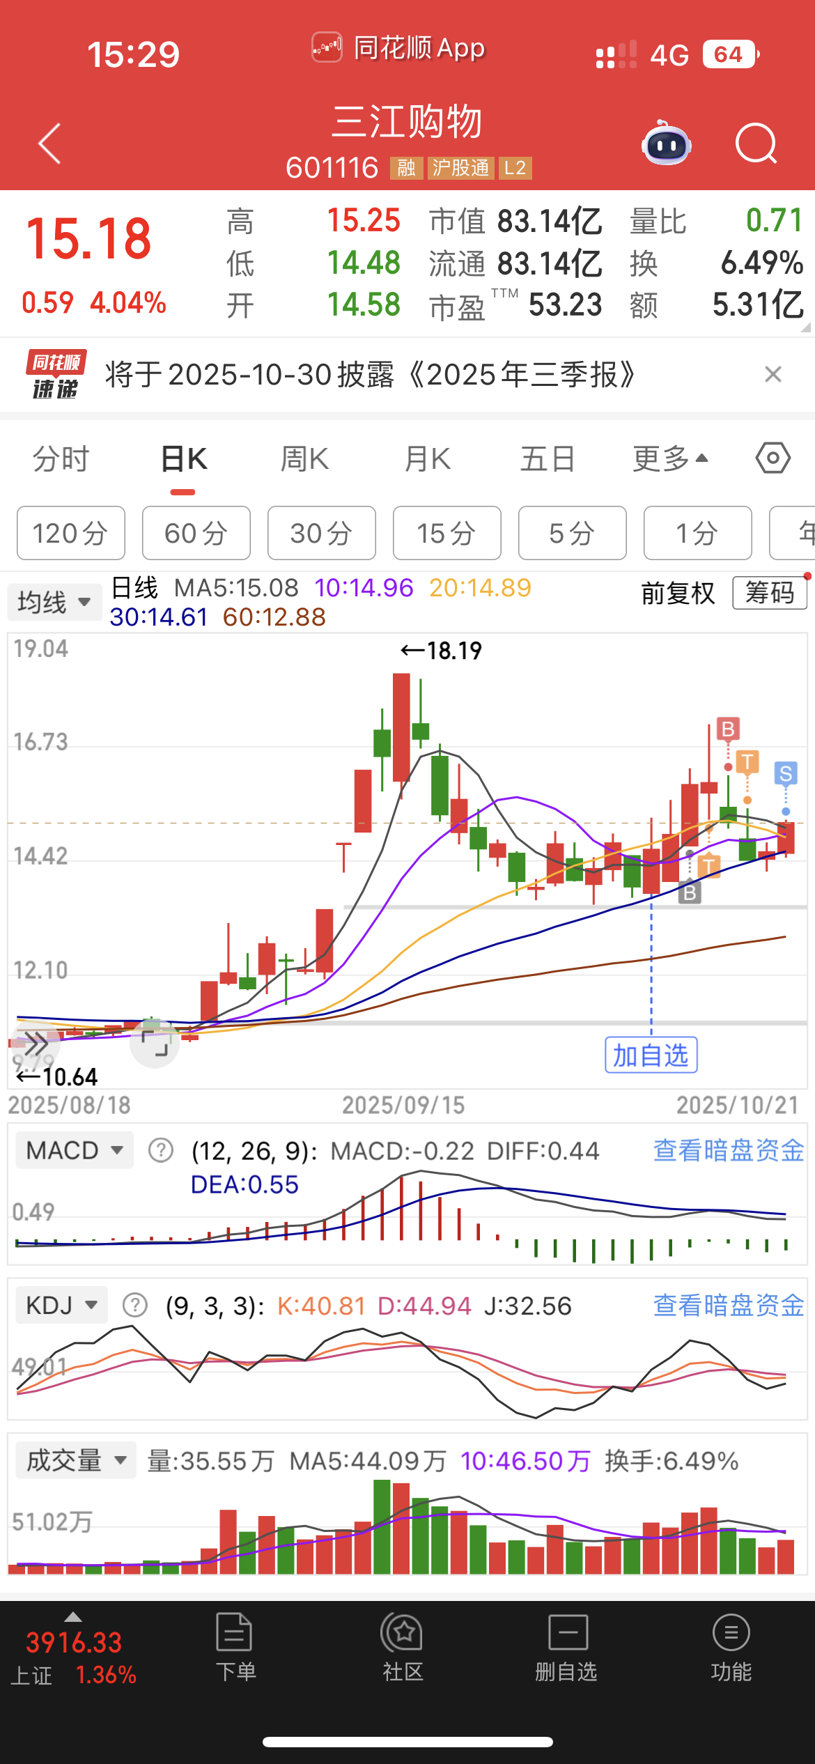This screenshot has width=815, height=1764.
Task: Tap the MA5:15.08 moving average label
Action: point(236,588)
